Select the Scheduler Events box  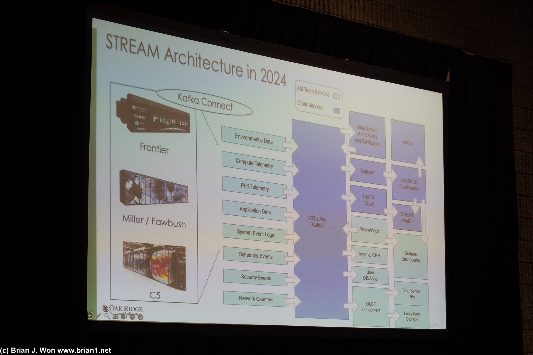255,256
